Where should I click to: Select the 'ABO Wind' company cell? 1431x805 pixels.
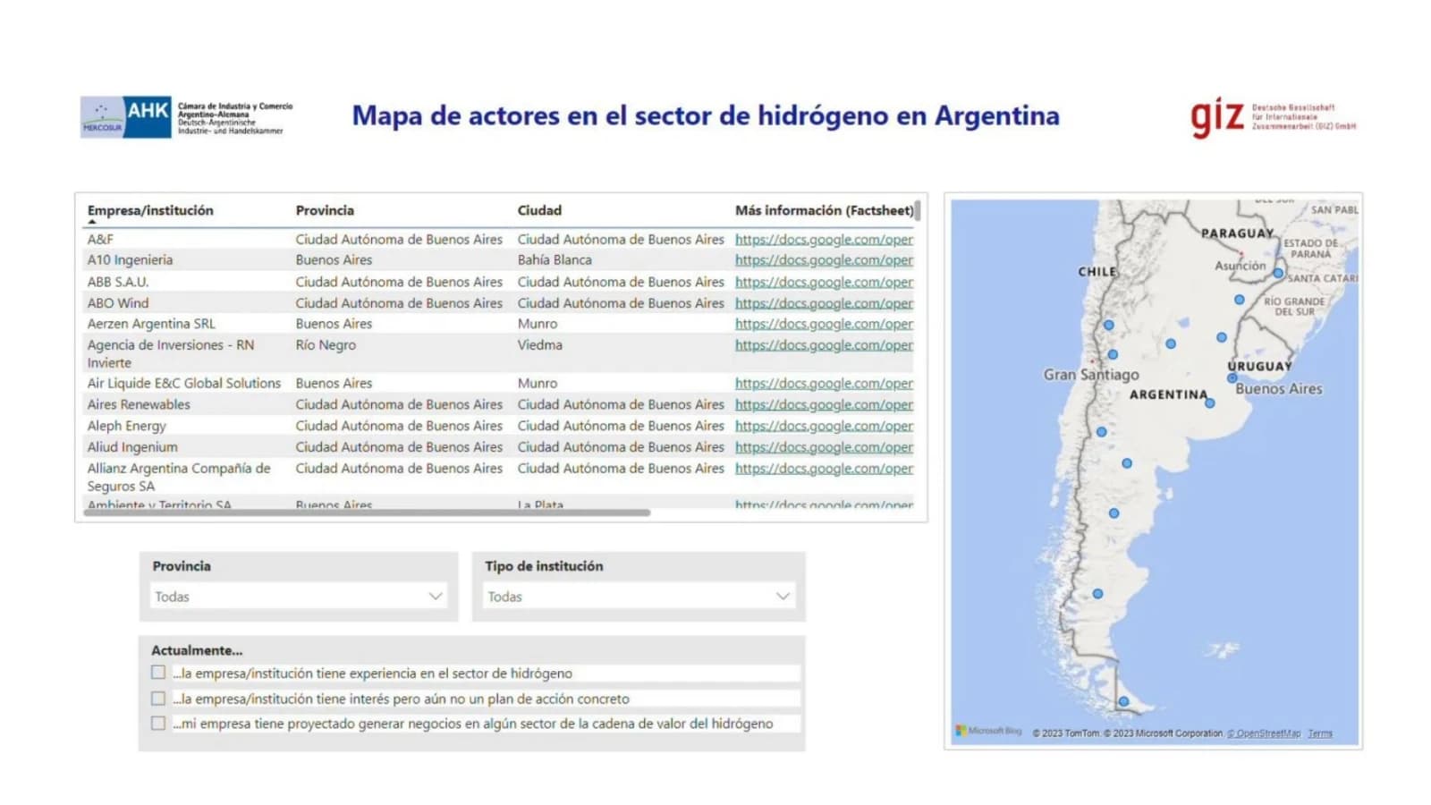[118, 303]
